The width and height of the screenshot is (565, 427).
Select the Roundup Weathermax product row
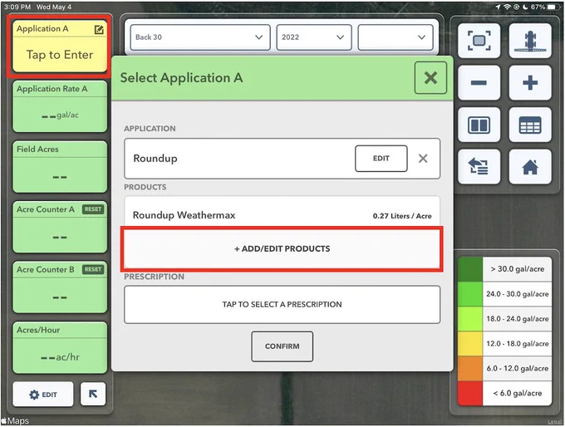point(282,215)
